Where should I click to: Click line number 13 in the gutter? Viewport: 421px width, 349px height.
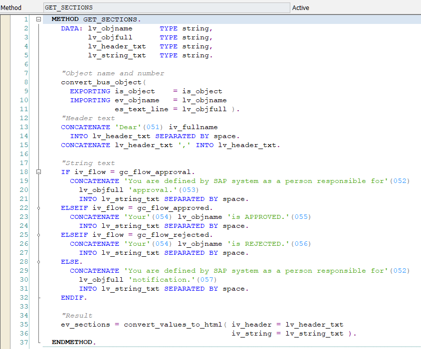(24, 127)
